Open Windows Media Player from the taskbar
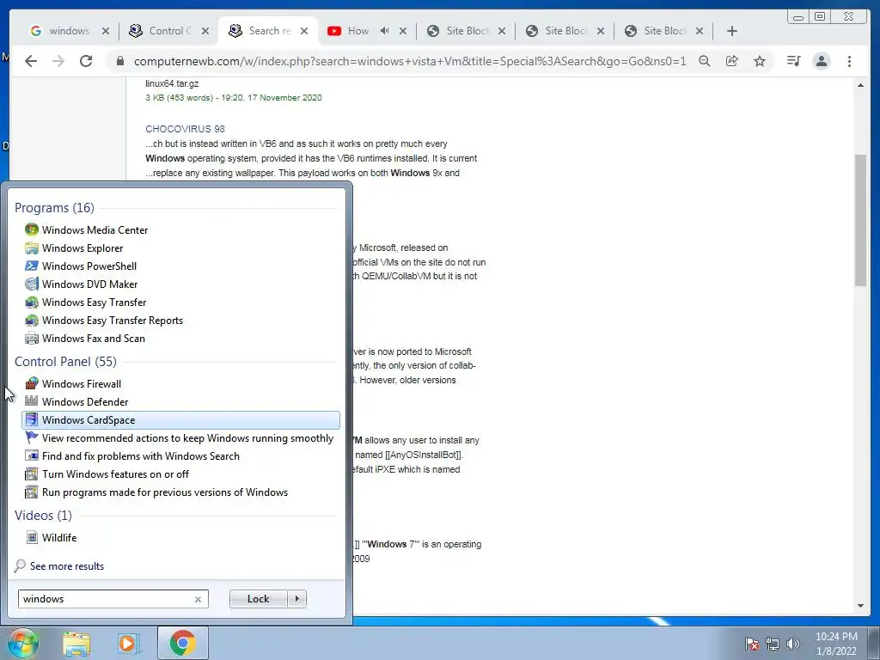Screen dimensions: 880x660 pos(129,643)
